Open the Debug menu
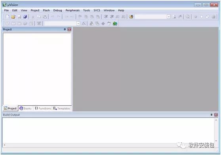The width and height of the screenshot is (221, 155). pyautogui.click(x=57, y=10)
